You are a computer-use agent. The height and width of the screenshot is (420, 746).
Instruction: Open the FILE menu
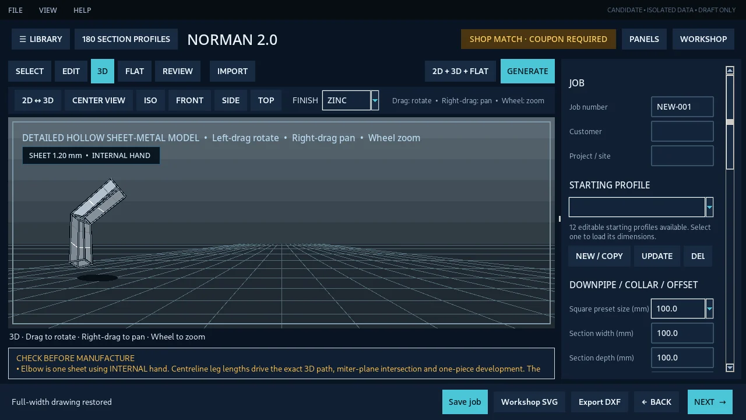click(16, 10)
